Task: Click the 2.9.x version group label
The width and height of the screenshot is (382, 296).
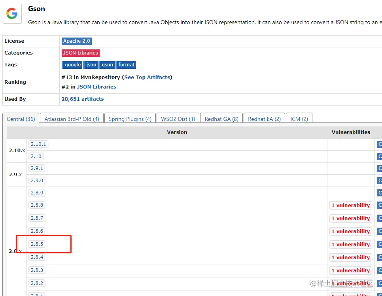Action: 15,175
